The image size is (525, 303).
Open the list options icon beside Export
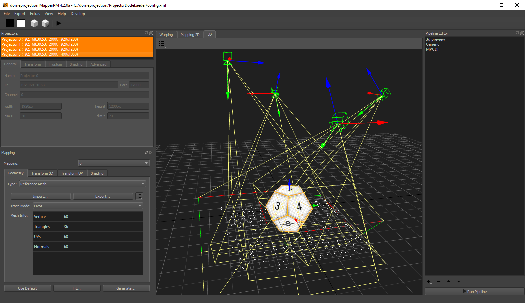click(139, 196)
